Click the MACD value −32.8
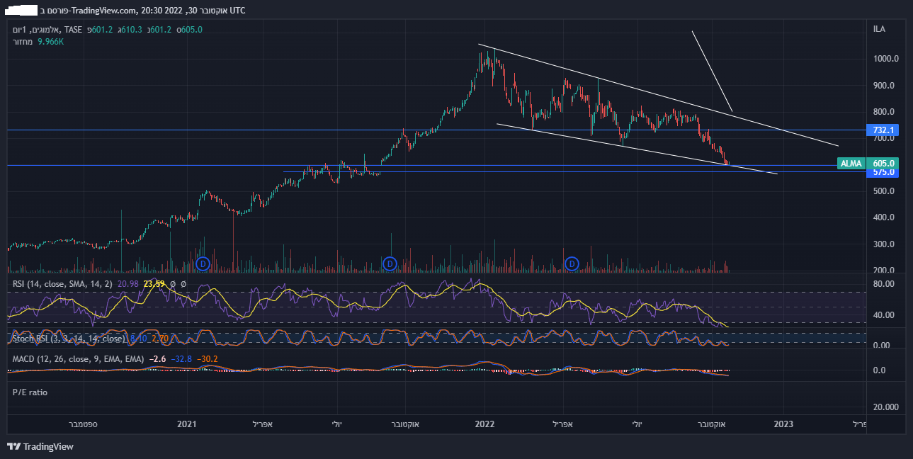Image resolution: width=913 pixels, height=459 pixels. coord(181,359)
